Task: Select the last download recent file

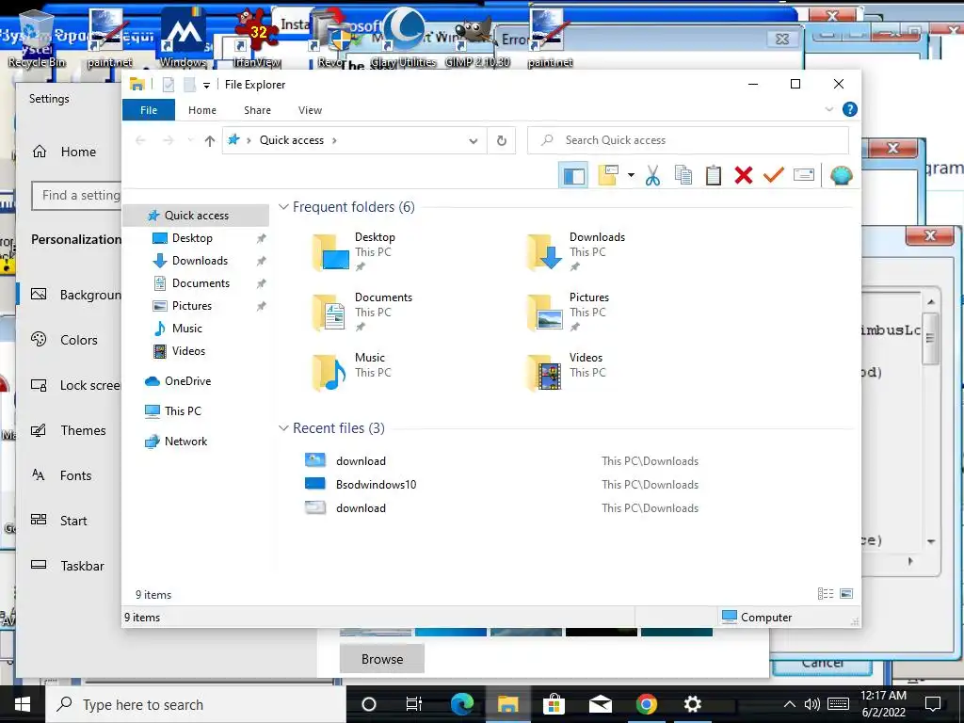Action: click(x=361, y=508)
